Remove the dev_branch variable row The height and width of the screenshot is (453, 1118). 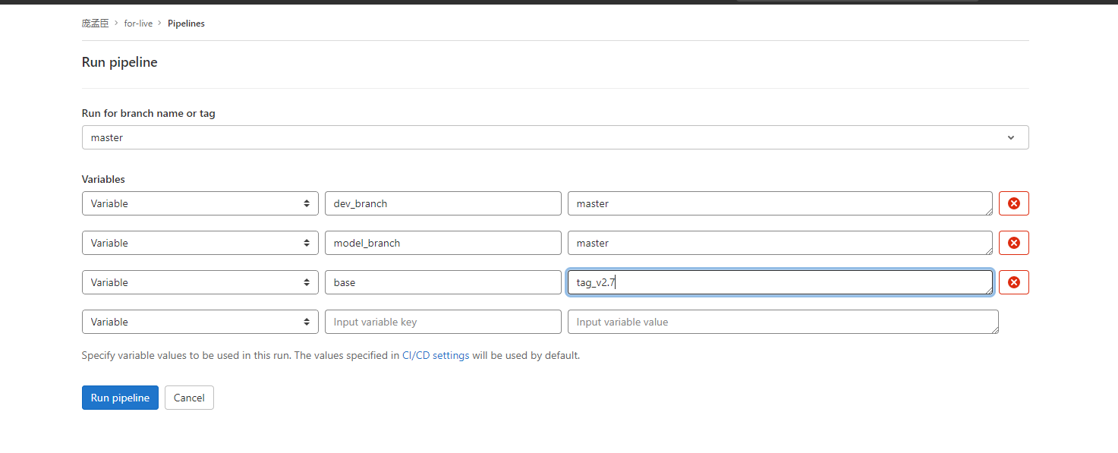pos(1013,203)
